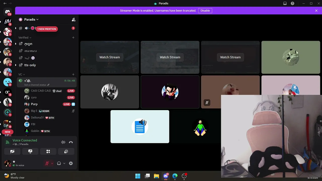Collapse the VC category

click(22, 74)
